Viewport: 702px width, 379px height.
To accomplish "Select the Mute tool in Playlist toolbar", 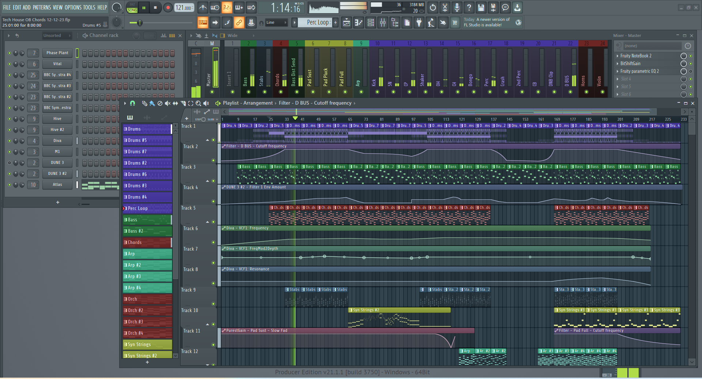I will tap(167, 103).
